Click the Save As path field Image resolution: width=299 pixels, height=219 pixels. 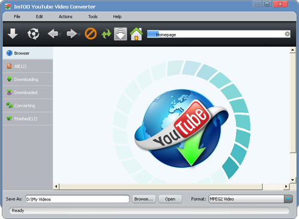click(x=77, y=199)
